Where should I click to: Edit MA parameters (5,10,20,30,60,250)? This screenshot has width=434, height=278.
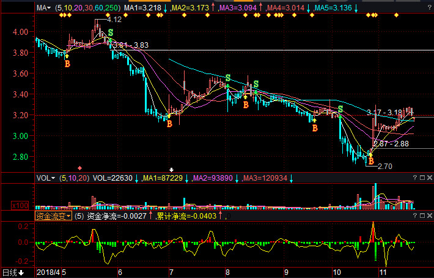[x=87, y=8]
